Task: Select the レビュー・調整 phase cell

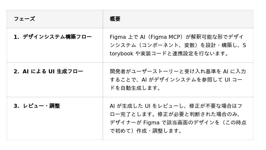Action: pos(41,106)
